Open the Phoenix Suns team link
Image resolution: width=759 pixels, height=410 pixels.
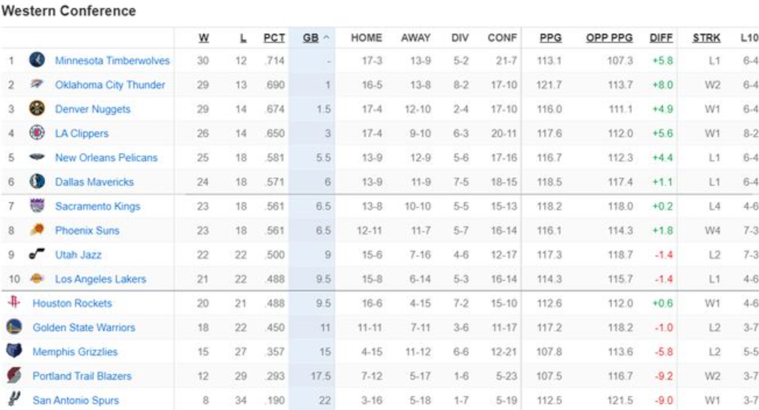click(x=87, y=231)
